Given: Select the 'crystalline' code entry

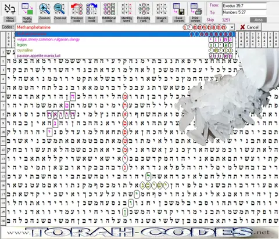Looking at the screenshot, I should pos(125,50).
